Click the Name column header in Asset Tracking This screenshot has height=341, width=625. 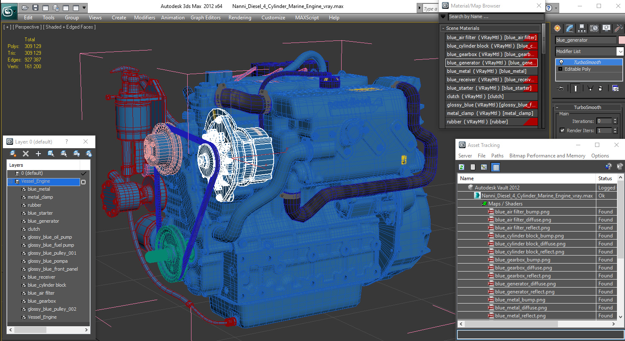(526, 178)
